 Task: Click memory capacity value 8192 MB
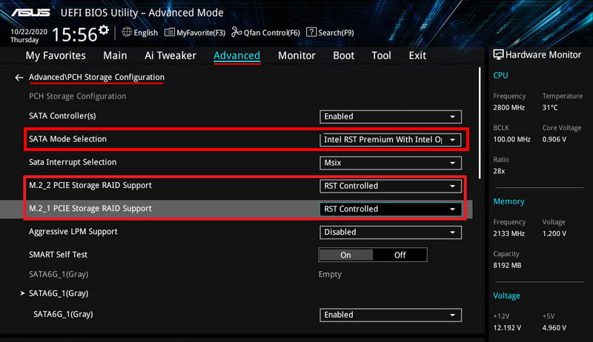507,265
